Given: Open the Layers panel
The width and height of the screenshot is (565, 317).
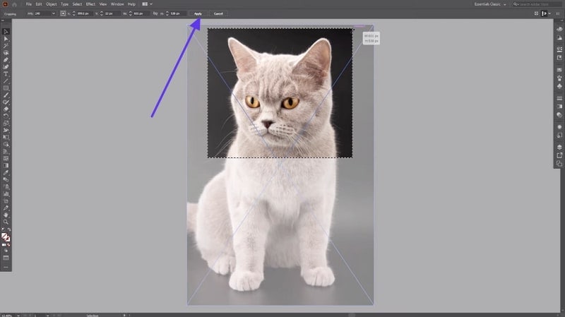Looking at the screenshot, I should [559, 147].
